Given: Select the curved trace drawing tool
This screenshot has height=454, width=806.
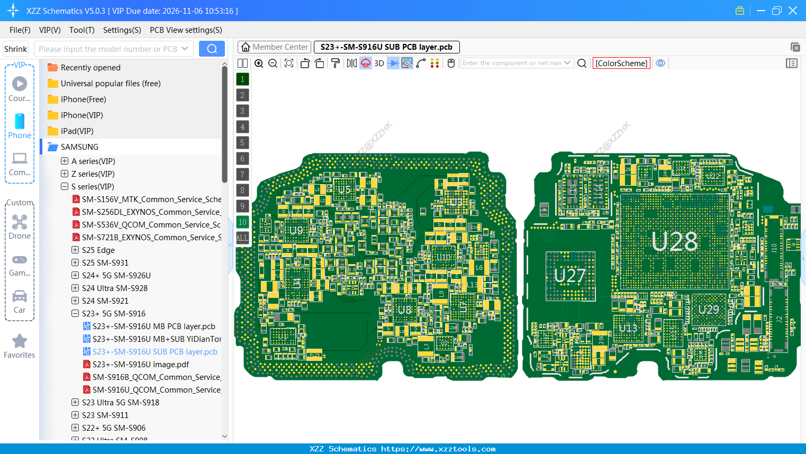Looking at the screenshot, I should coord(420,63).
